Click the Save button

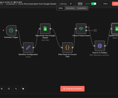[x=115, y=4]
